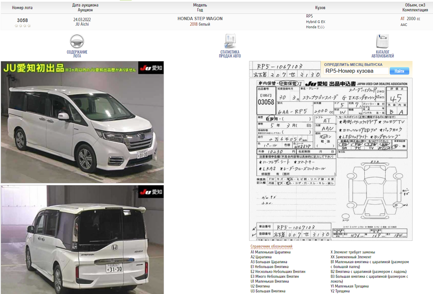This screenshot has height=294, width=433.
Task: Click the ОПРЕДЕЛИТЬ МЕСЯЦ ВЫПУСКА label
Action: pos(353,64)
